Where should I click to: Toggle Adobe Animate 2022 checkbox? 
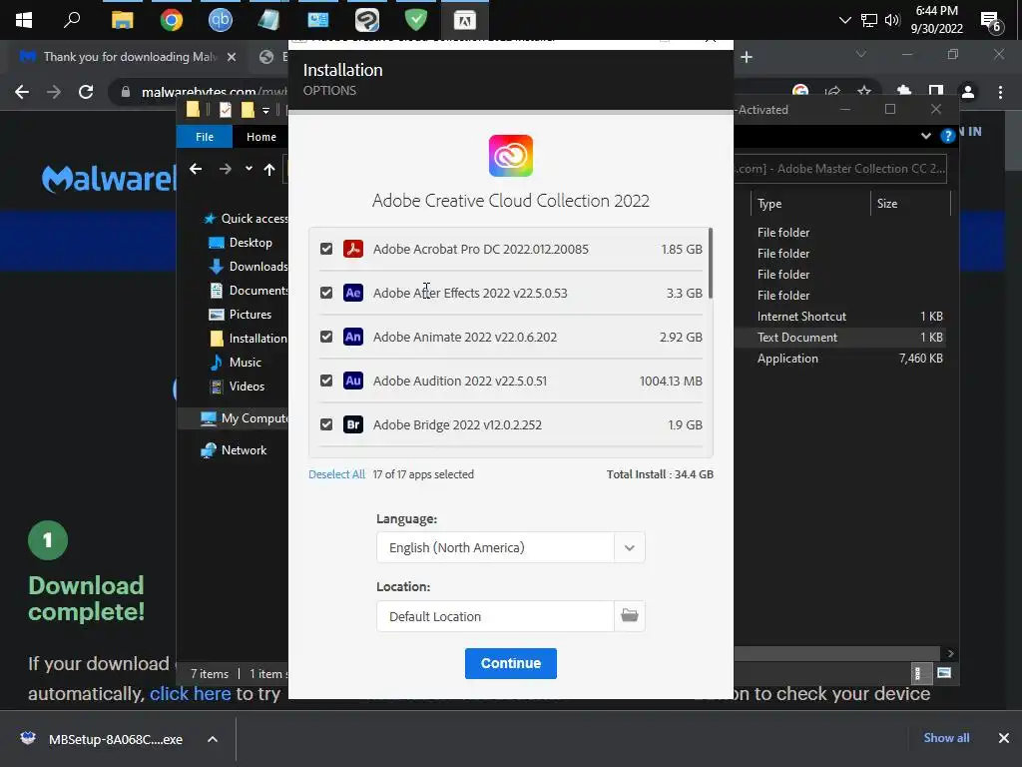click(326, 337)
